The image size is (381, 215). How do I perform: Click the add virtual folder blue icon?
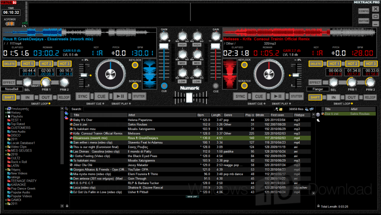(66, 113)
